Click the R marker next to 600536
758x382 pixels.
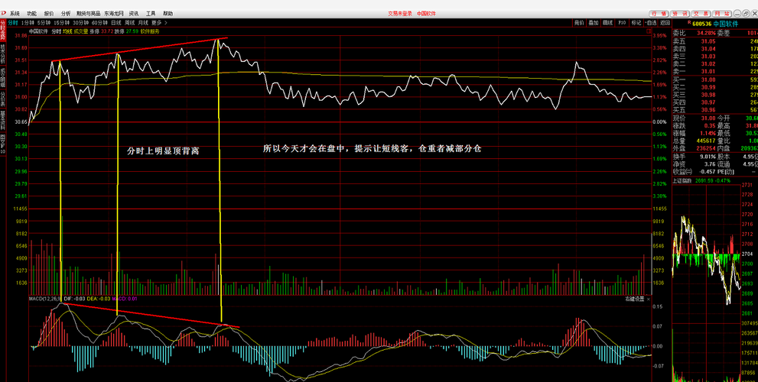tap(688, 23)
